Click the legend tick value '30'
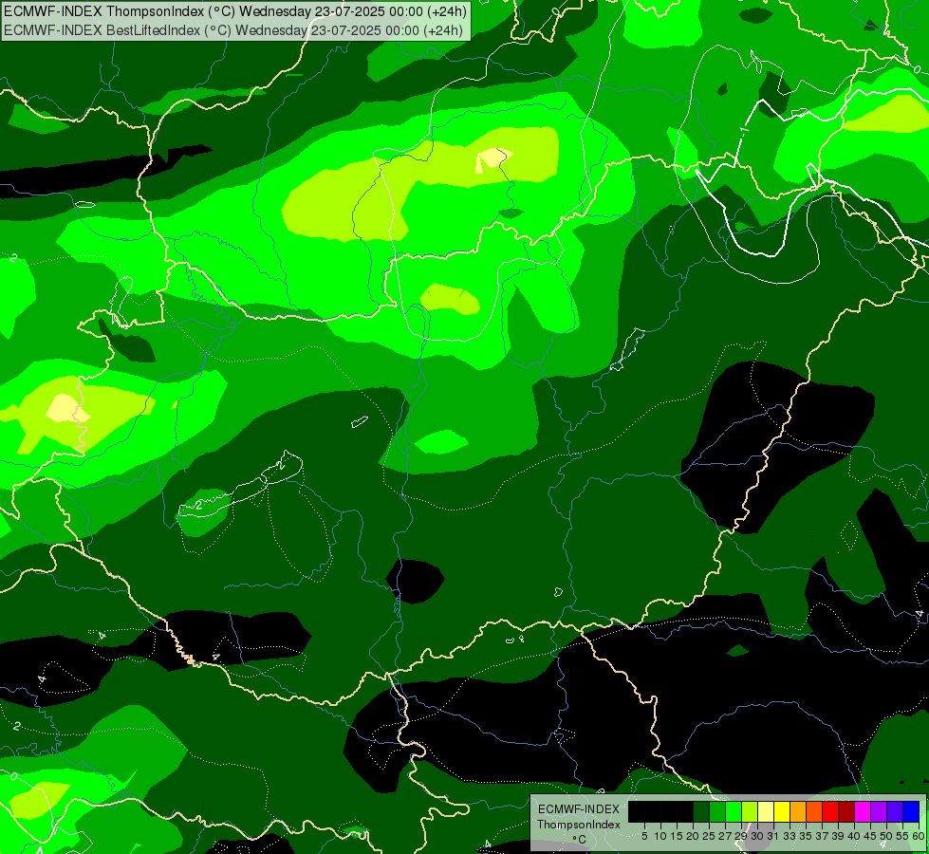929x854 pixels. [757, 836]
